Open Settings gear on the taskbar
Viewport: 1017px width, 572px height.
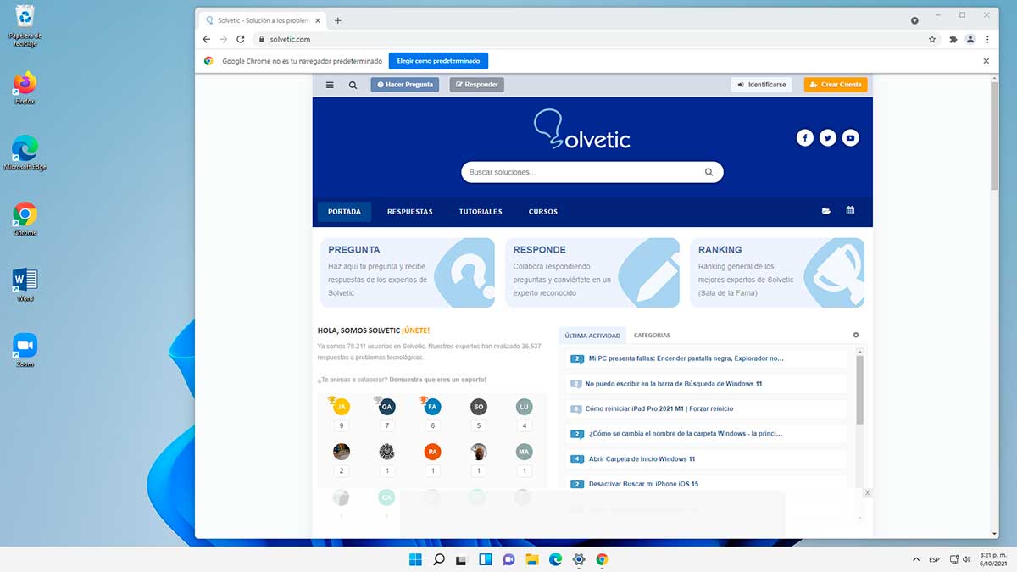pos(579,559)
